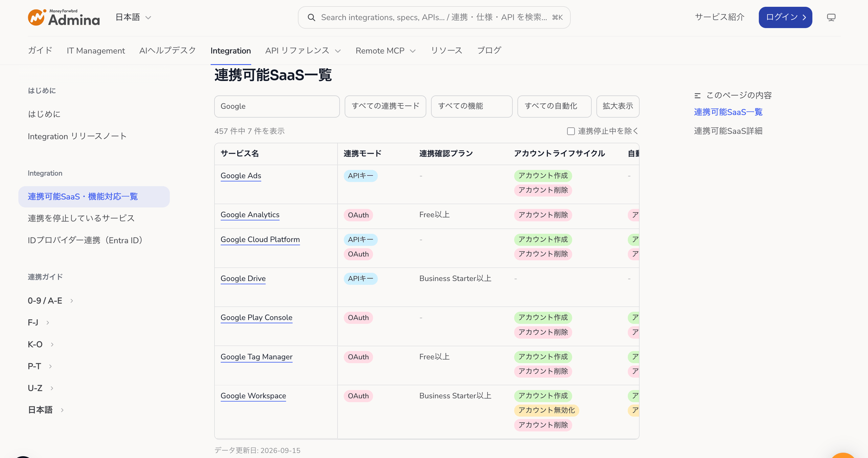Screen dimensions: 868x458
Task: Click Free以上 in Google Tag Manager row
Action: (x=434, y=357)
